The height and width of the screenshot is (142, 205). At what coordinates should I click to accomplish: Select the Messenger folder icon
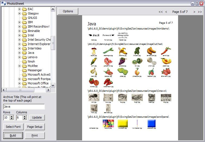tap(24, 70)
